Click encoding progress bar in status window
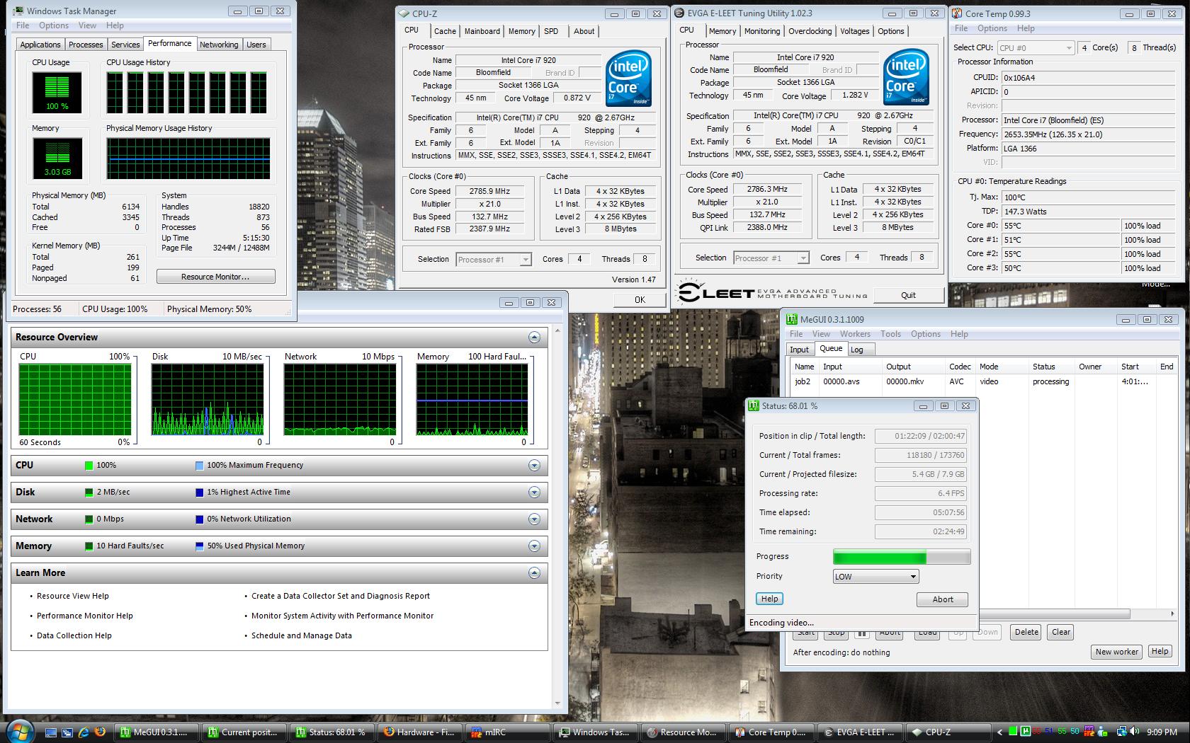 [902, 557]
